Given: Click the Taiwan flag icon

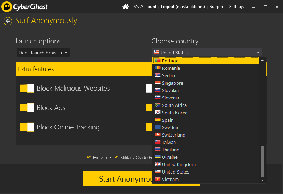Looking at the screenshot, I should click(158, 142).
